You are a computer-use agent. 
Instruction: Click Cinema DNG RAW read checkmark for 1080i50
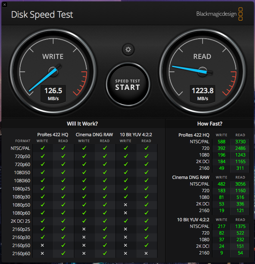coord(105,172)
